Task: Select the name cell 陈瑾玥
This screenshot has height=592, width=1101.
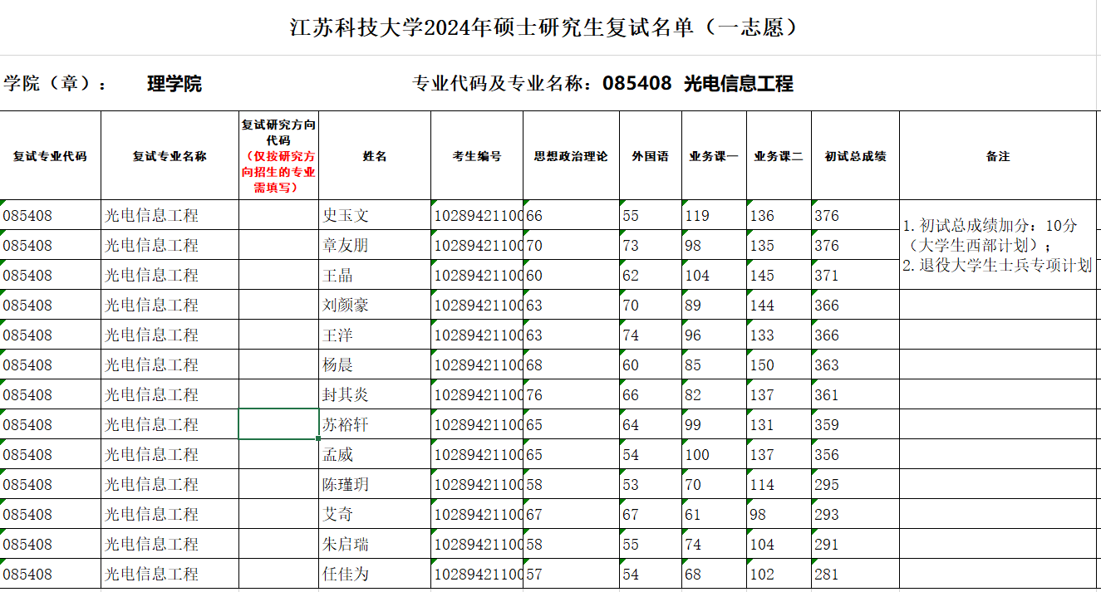Action: coord(375,485)
